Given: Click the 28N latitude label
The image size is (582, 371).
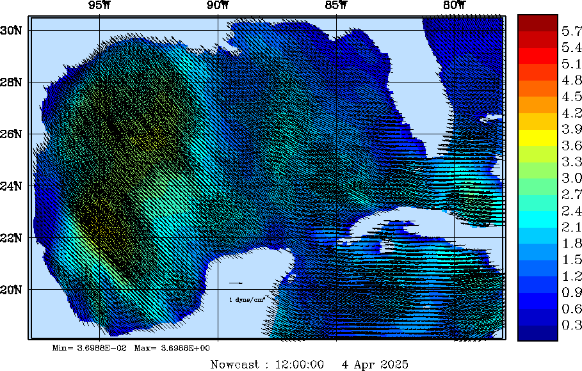Looking at the screenshot, I should point(11,82).
